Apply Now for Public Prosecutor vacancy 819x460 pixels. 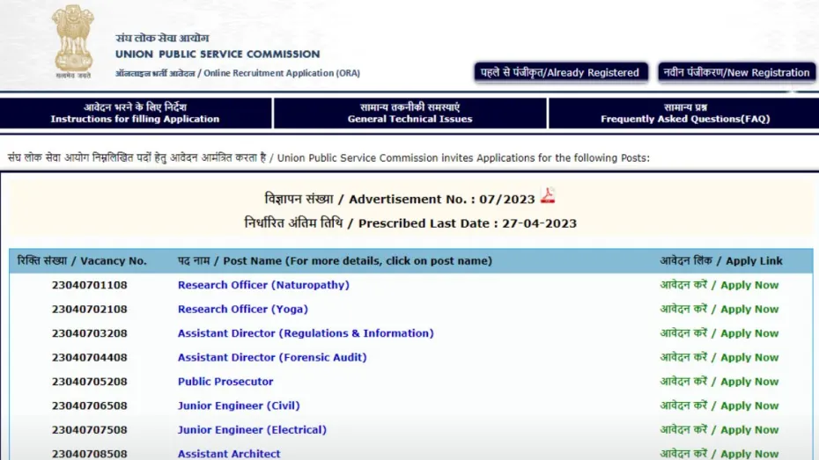[x=719, y=382]
